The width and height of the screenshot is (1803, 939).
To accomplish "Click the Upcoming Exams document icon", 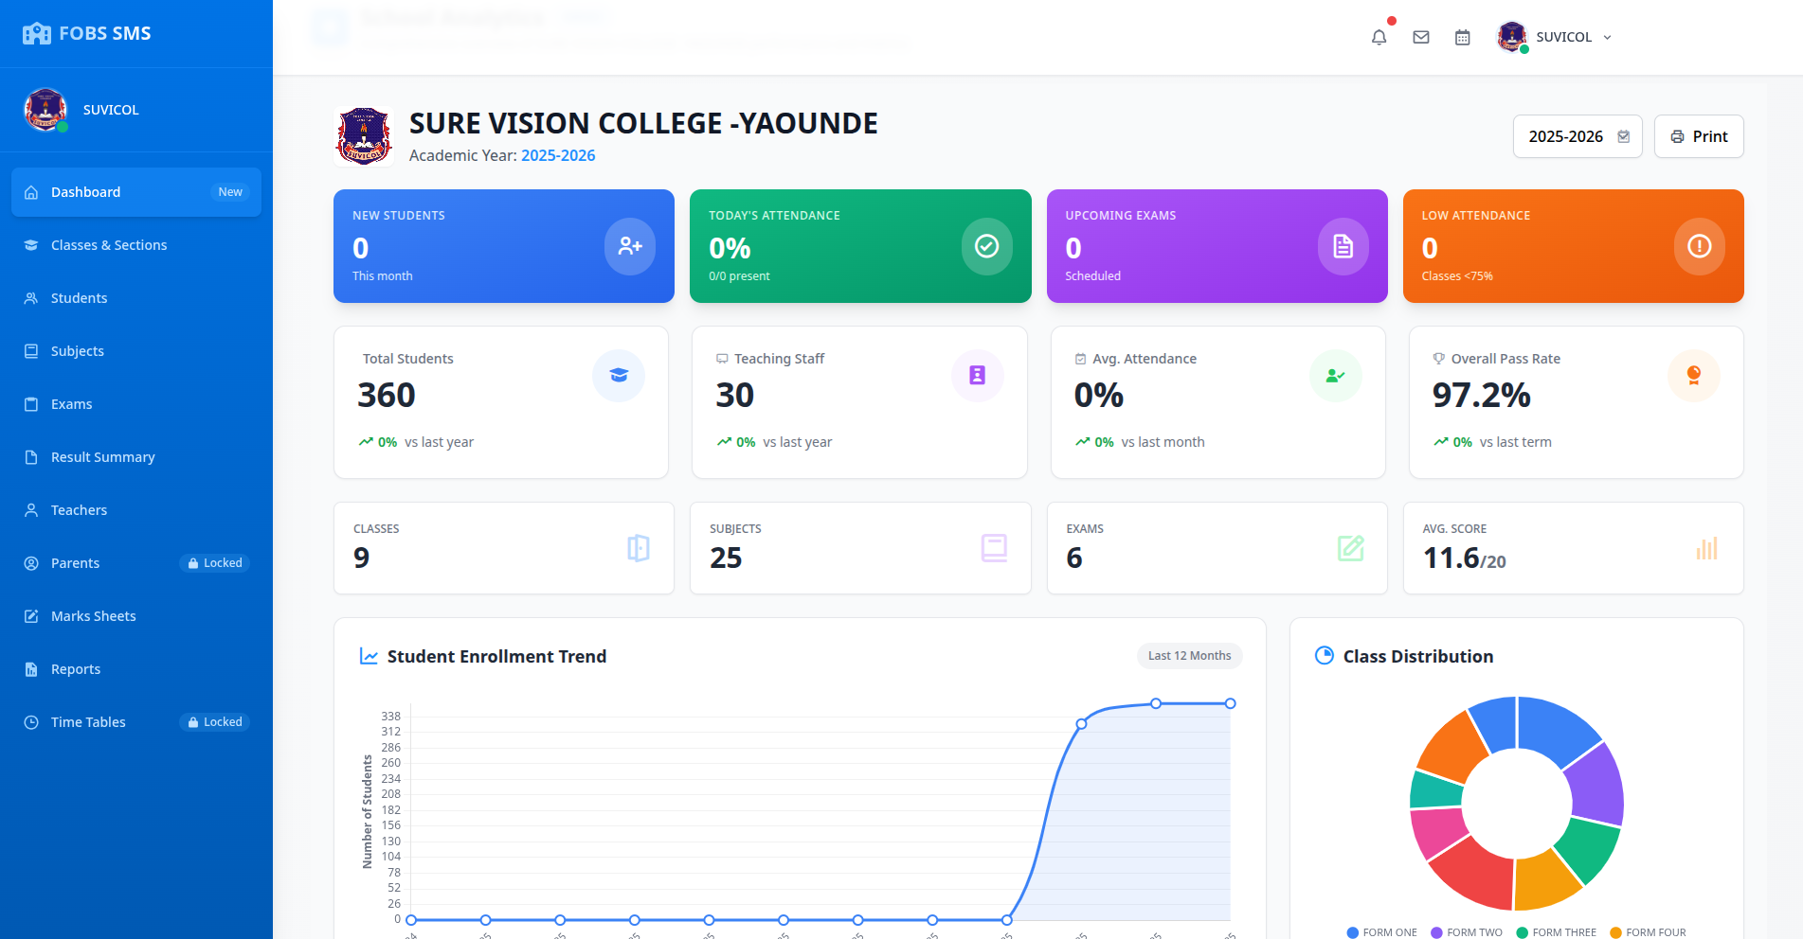I will click(x=1343, y=246).
